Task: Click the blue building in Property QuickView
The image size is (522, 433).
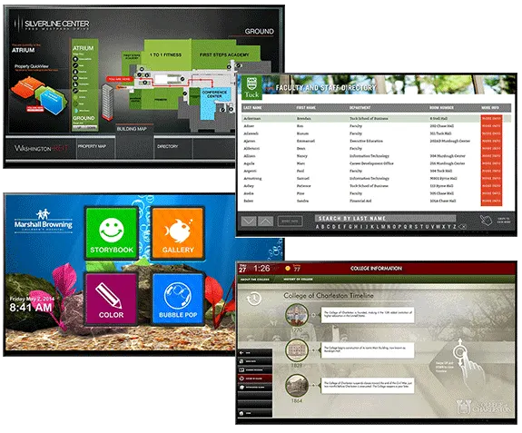Action: tap(53, 103)
